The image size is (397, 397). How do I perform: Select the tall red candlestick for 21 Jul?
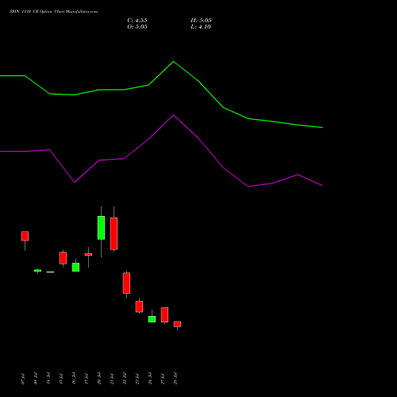114,233
